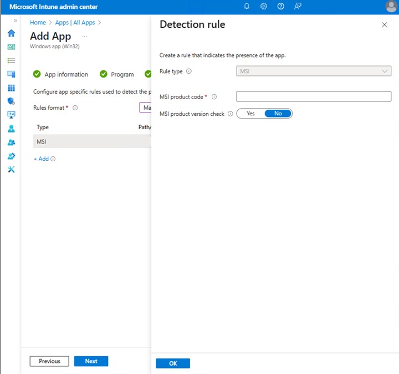Set MSI product version check to No
Viewport: 399px width, 374px height.
tap(278, 114)
